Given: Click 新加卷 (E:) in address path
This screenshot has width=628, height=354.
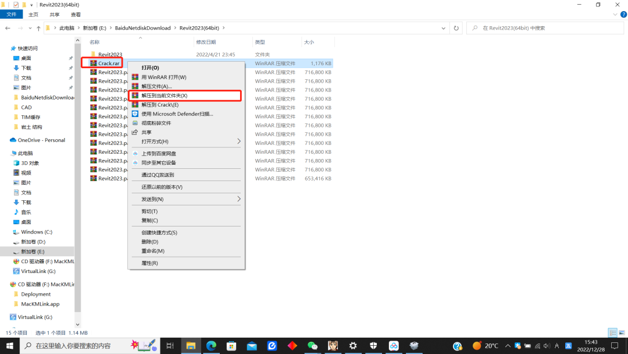Looking at the screenshot, I should coord(95,28).
